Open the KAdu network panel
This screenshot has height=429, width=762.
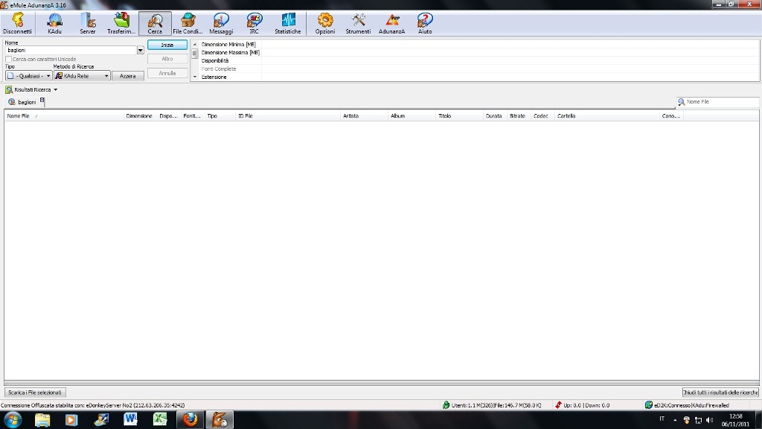click(x=54, y=24)
